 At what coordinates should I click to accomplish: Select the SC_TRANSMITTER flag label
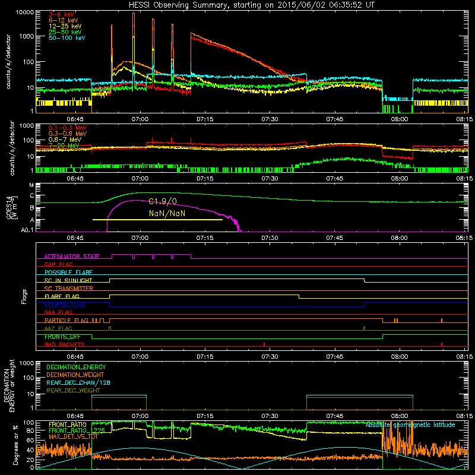(69, 289)
